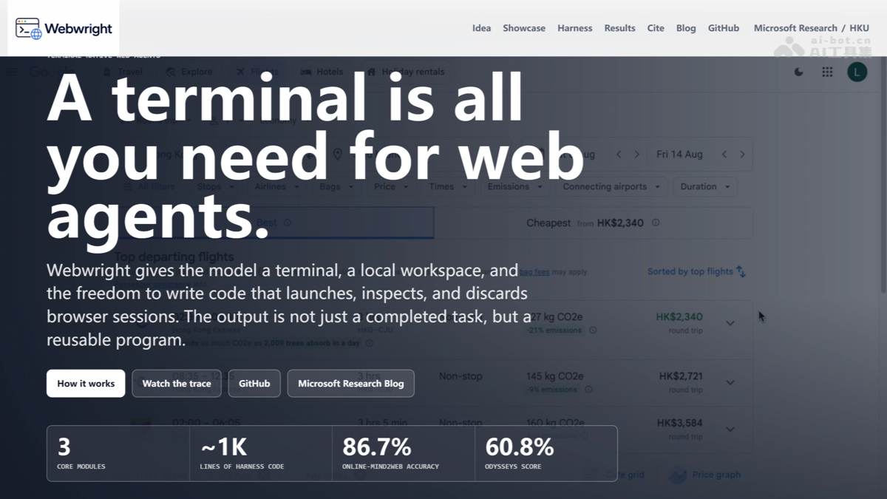Image resolution: width=887 pixels, height=499 pixels.
Task: Toggle the dark mode moon icon
Action: point(798,72)
